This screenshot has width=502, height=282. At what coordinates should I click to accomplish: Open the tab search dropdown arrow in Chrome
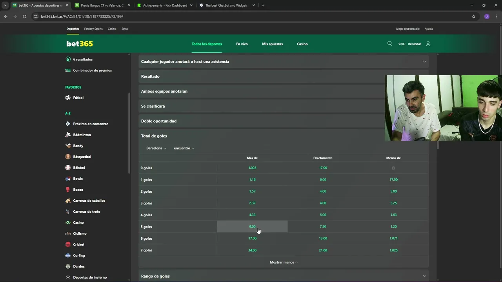5,5
